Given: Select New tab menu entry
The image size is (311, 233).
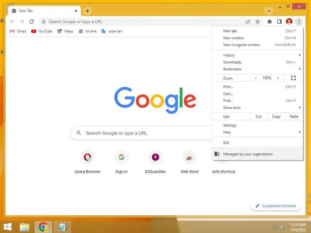Looking at the screenshot, I should (x=257, y=31).
